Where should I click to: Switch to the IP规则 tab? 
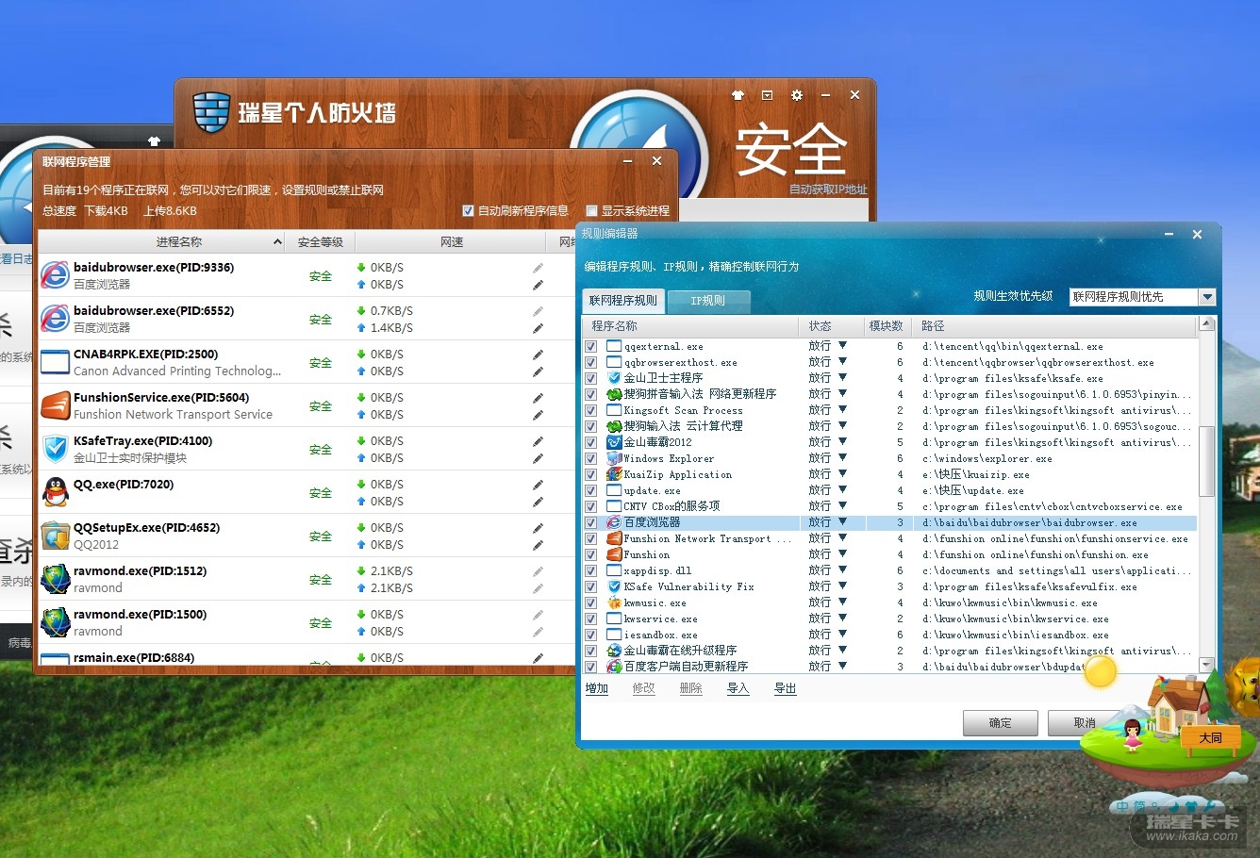point(708,301)
